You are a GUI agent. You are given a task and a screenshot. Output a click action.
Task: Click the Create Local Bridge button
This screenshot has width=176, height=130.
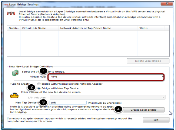pyautogui.click(x=144, y=110)
